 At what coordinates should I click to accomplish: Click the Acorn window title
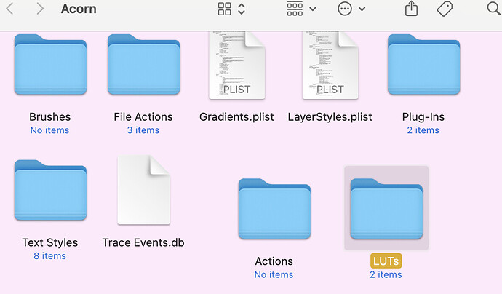pyautogui.click(x=79, y=9)
